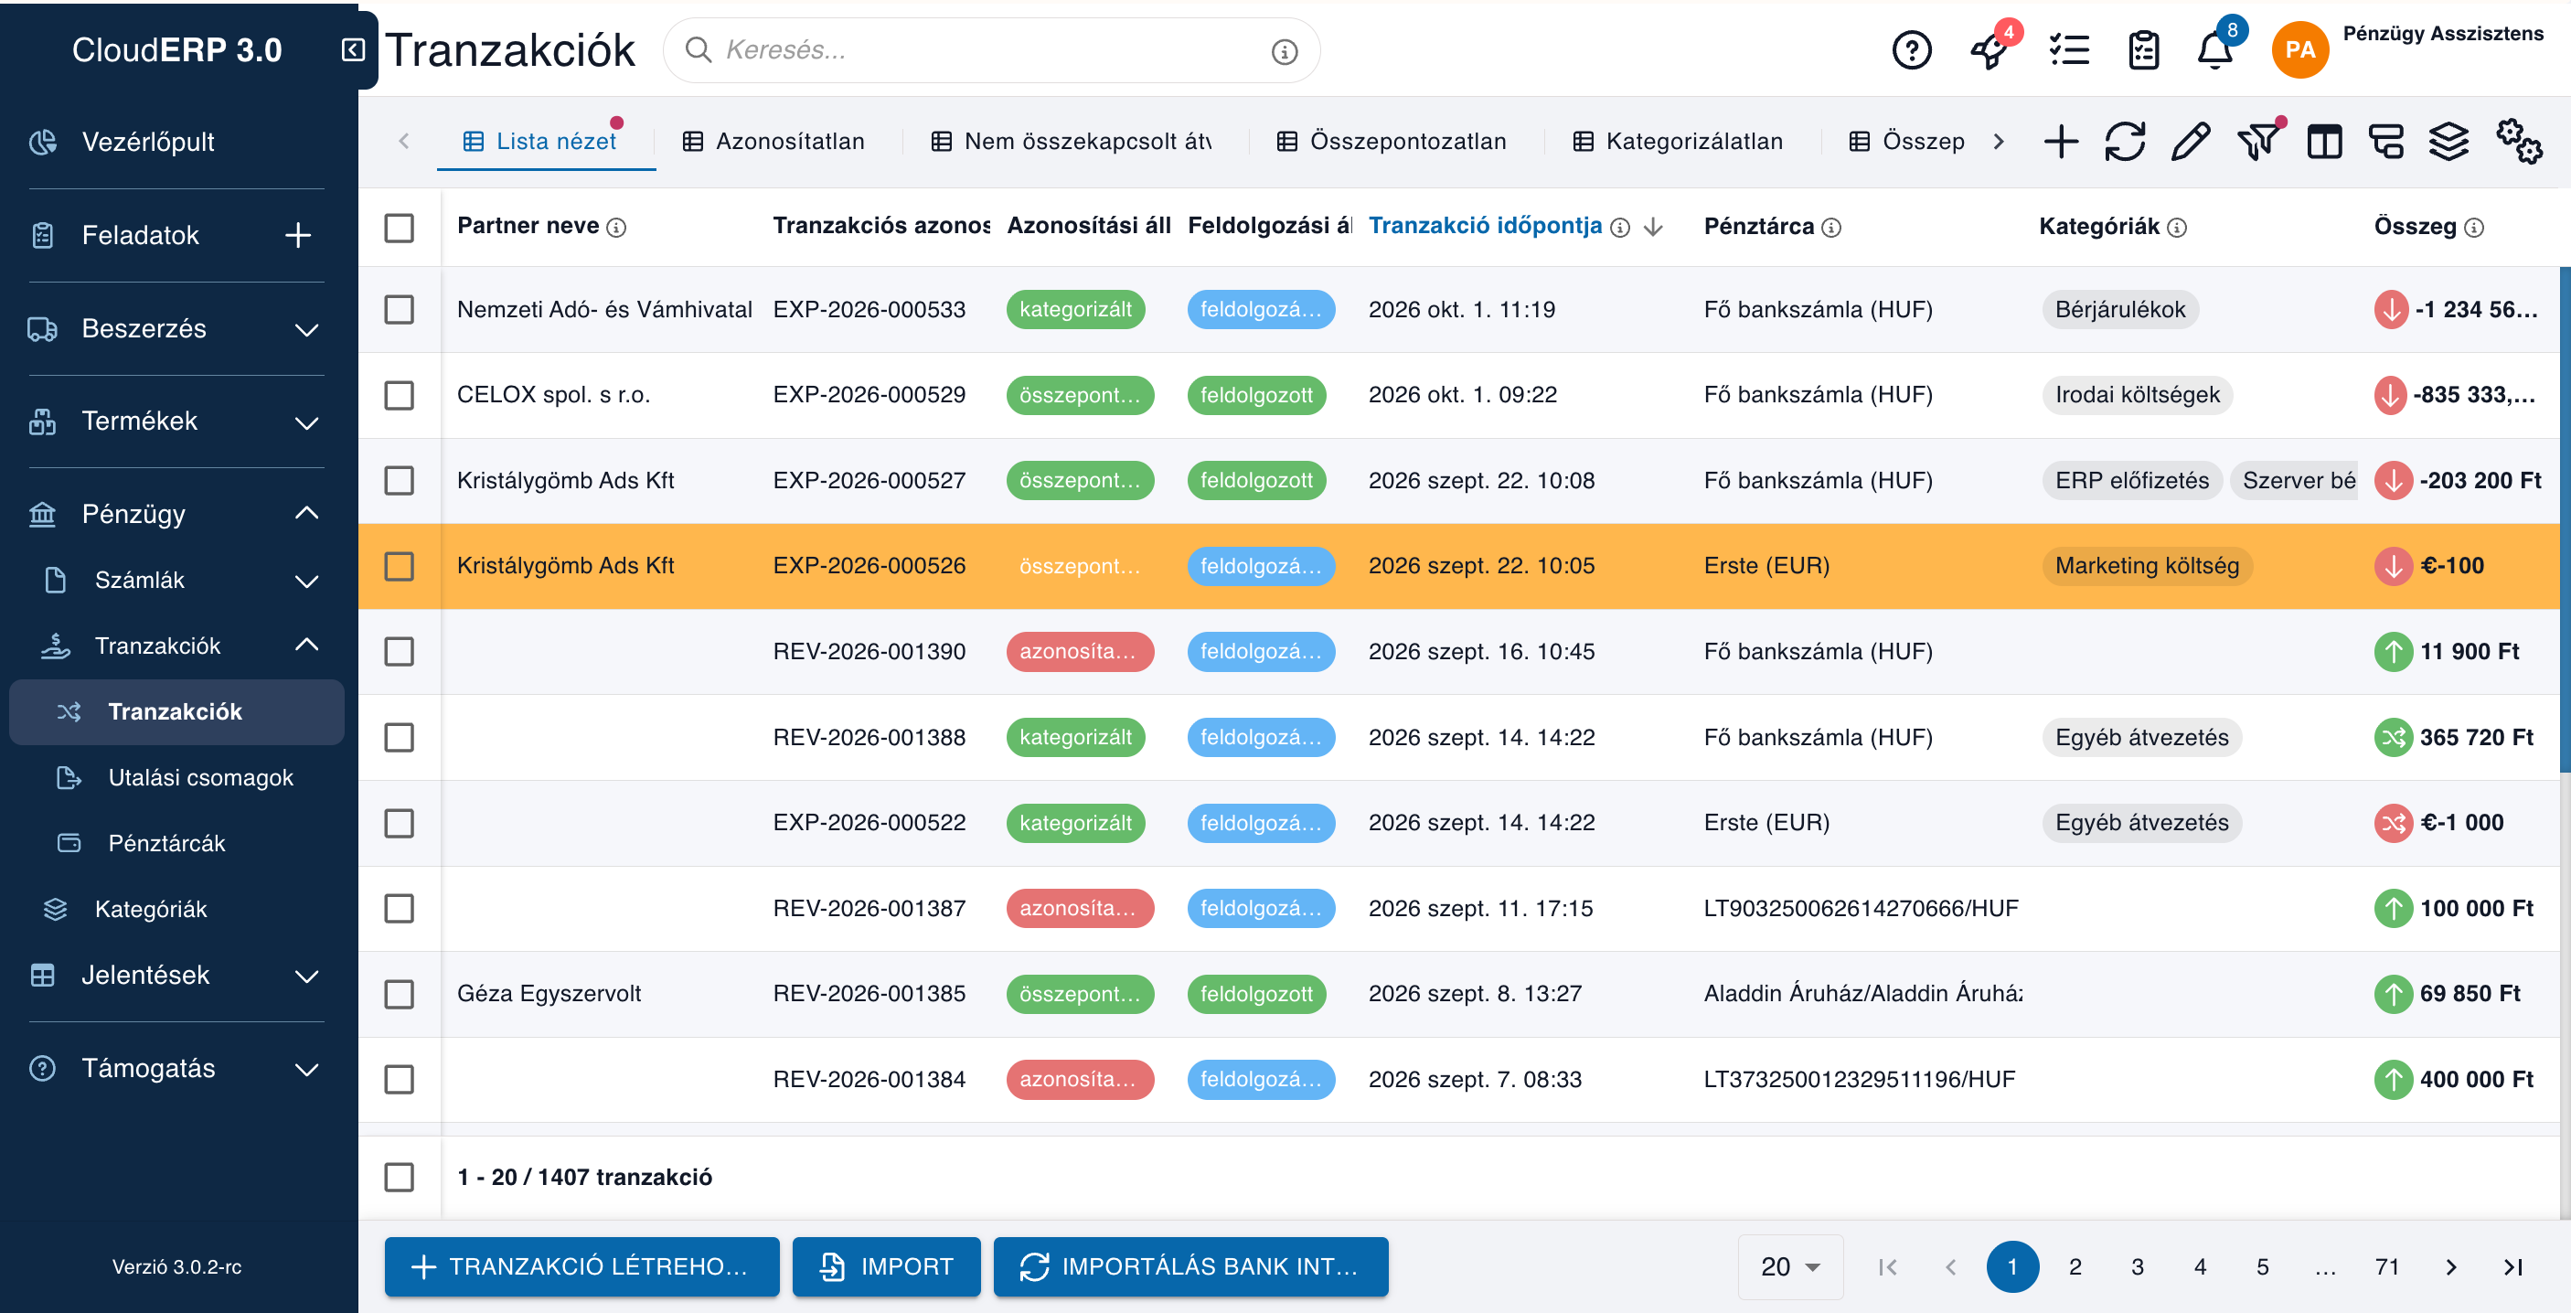The width and height of the screenshot is (2571, 1313).
Task: Switch to the Összepontozatlan tab
Action: point(1392,142)
